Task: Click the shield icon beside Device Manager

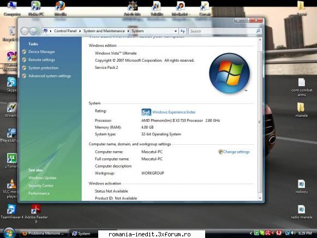Action: tap(24, 52)
